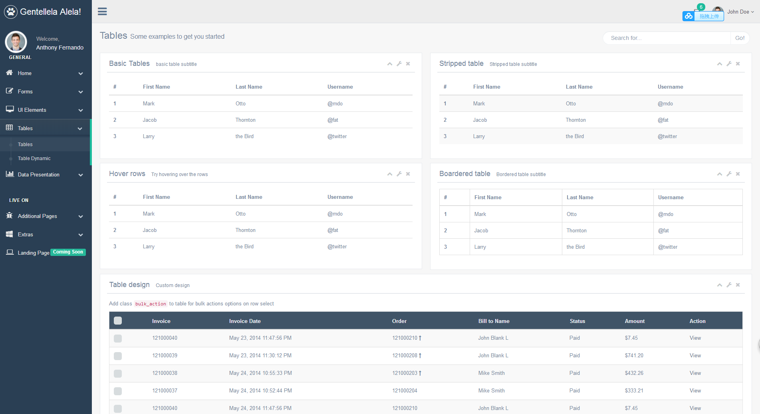Check the box for invoice 121000038
The height and width of the screenshot is (414, 760).
click(118, 373)
